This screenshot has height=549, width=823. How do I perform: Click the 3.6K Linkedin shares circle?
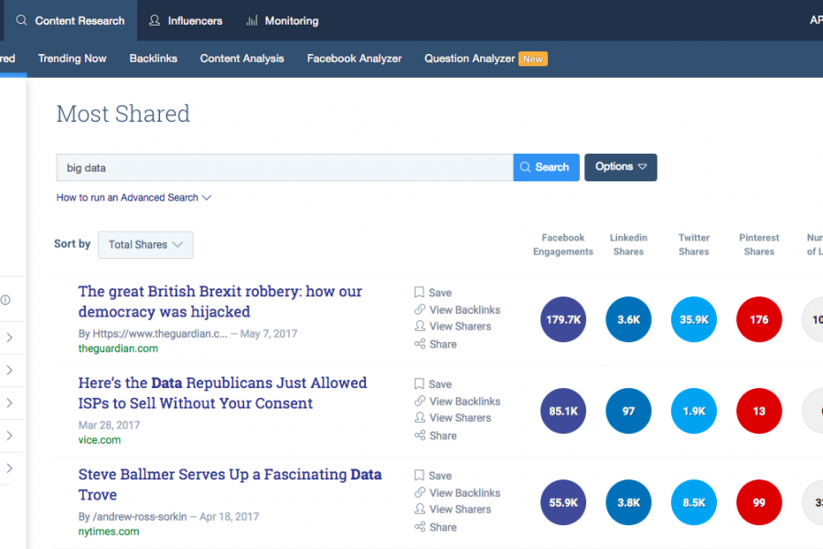tap(628, 319)
